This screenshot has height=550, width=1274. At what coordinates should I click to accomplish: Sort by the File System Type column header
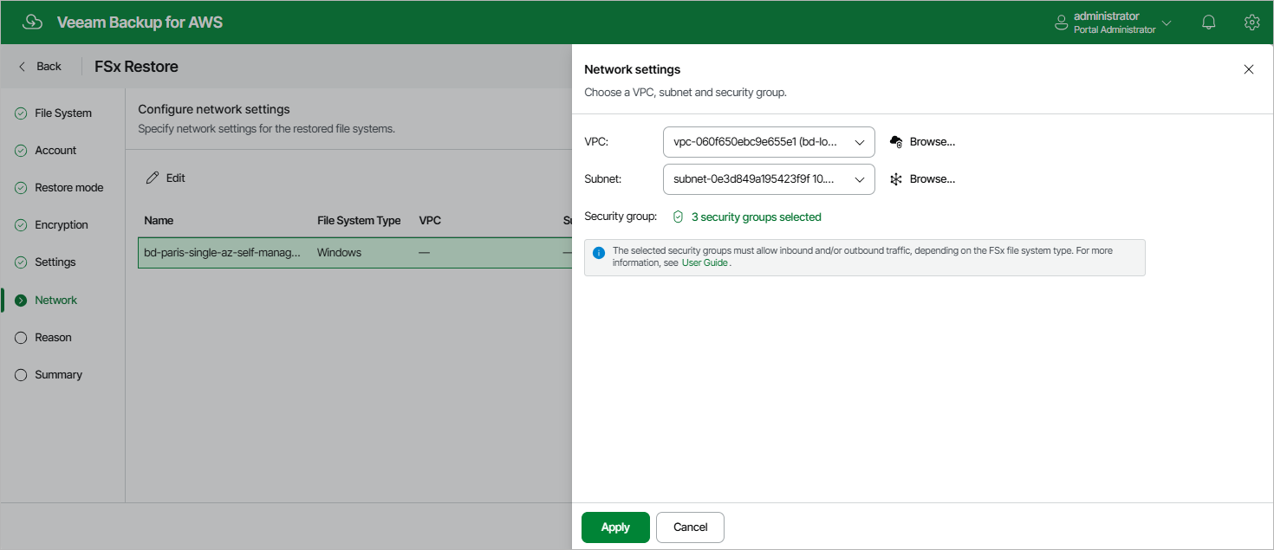[x=359, y=221]
